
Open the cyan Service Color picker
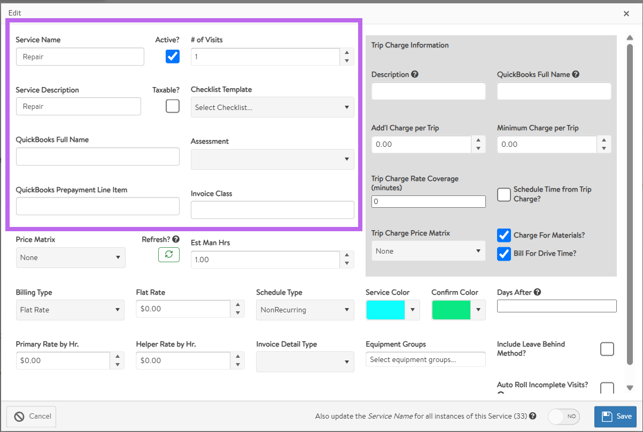pos(392,310)
